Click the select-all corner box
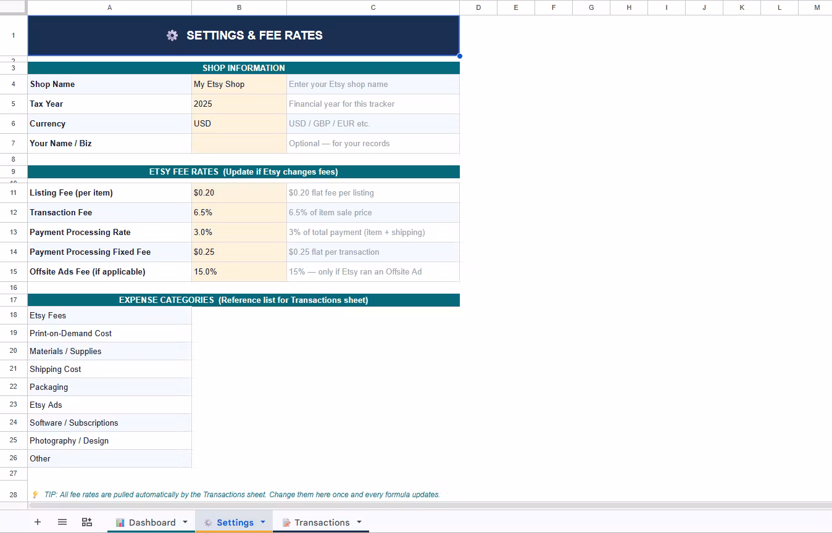The width and height of the screenshot is (832, 533). (x=14, y=7)
